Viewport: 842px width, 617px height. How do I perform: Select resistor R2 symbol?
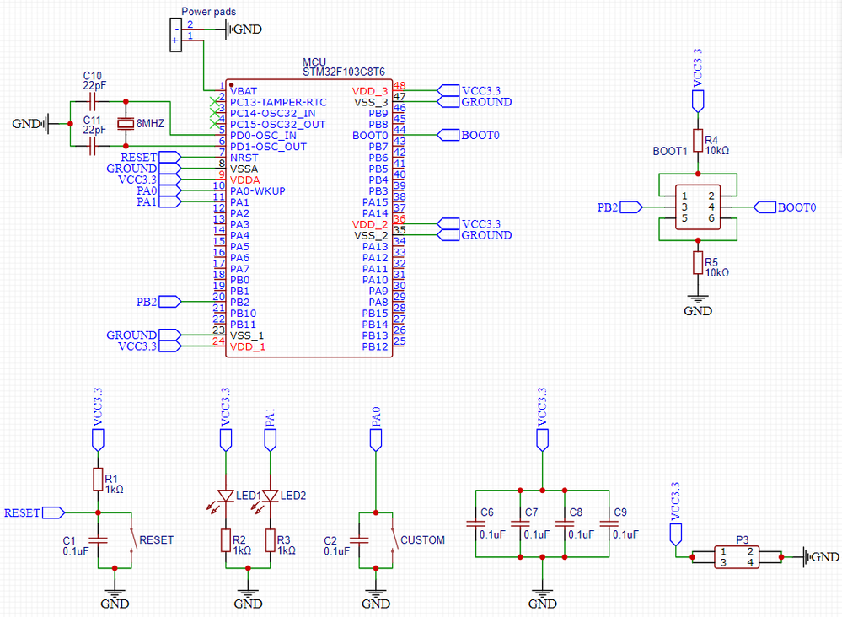(226, 540)
